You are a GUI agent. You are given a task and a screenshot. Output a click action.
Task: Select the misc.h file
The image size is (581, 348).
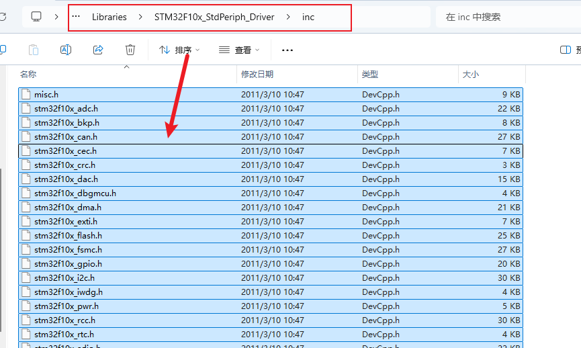(271, 95)
